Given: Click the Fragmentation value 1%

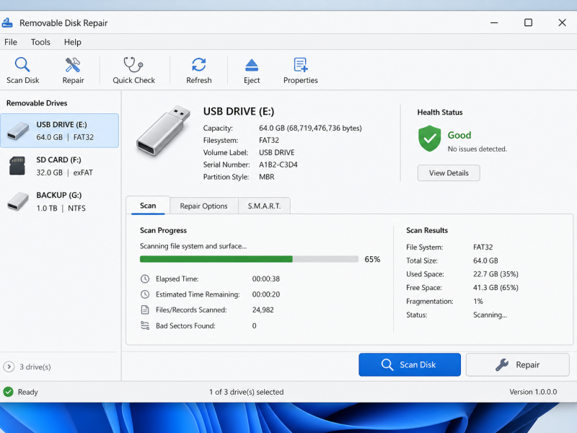Looking at the screenshot, I should click(x=477, y=301).
